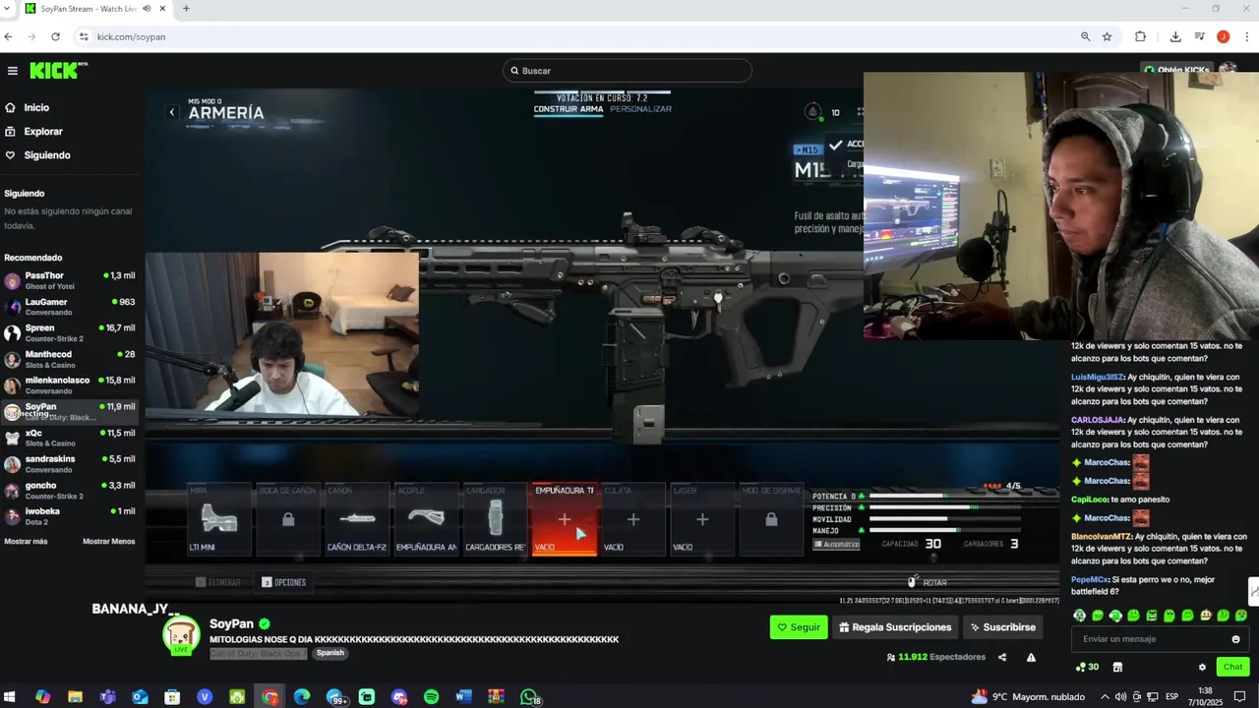
Task: Reload the page in browser
Action: click(55, 36)
